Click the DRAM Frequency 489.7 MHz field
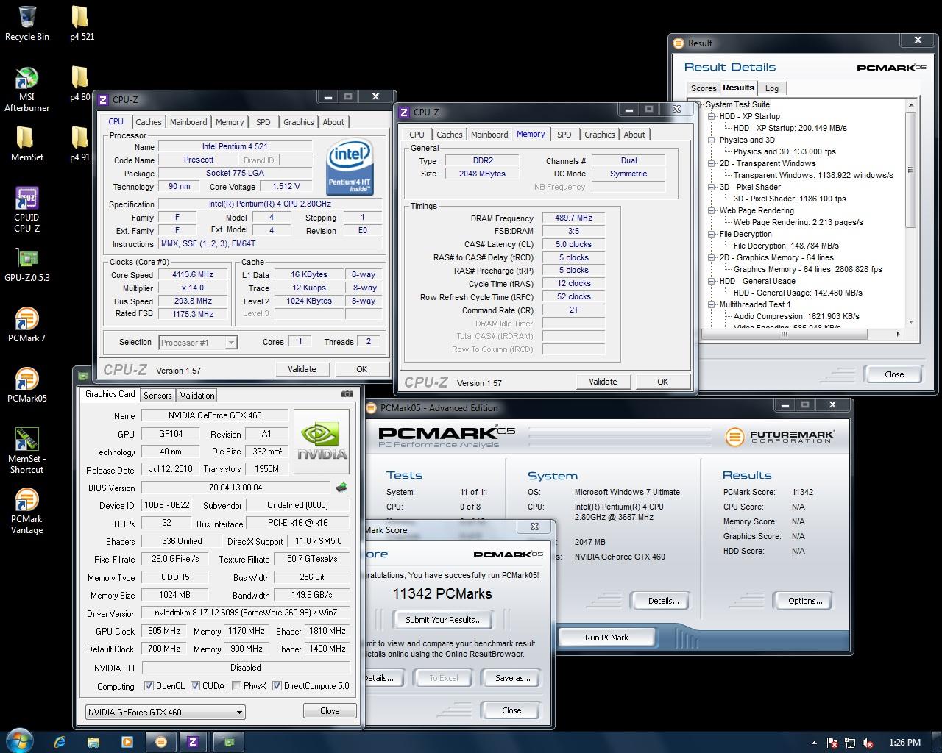 coord(573,218)
